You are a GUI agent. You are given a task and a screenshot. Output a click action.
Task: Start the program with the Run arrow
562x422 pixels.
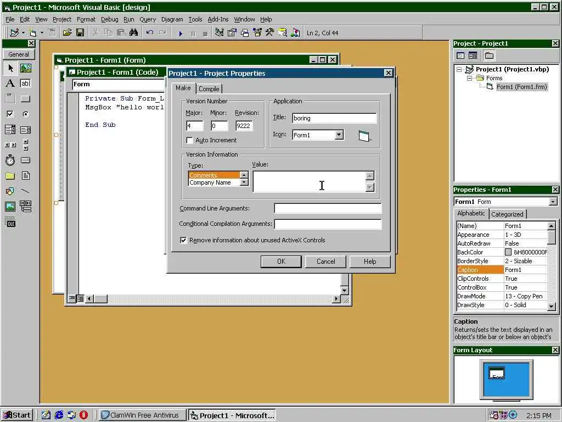pos(180,34)
